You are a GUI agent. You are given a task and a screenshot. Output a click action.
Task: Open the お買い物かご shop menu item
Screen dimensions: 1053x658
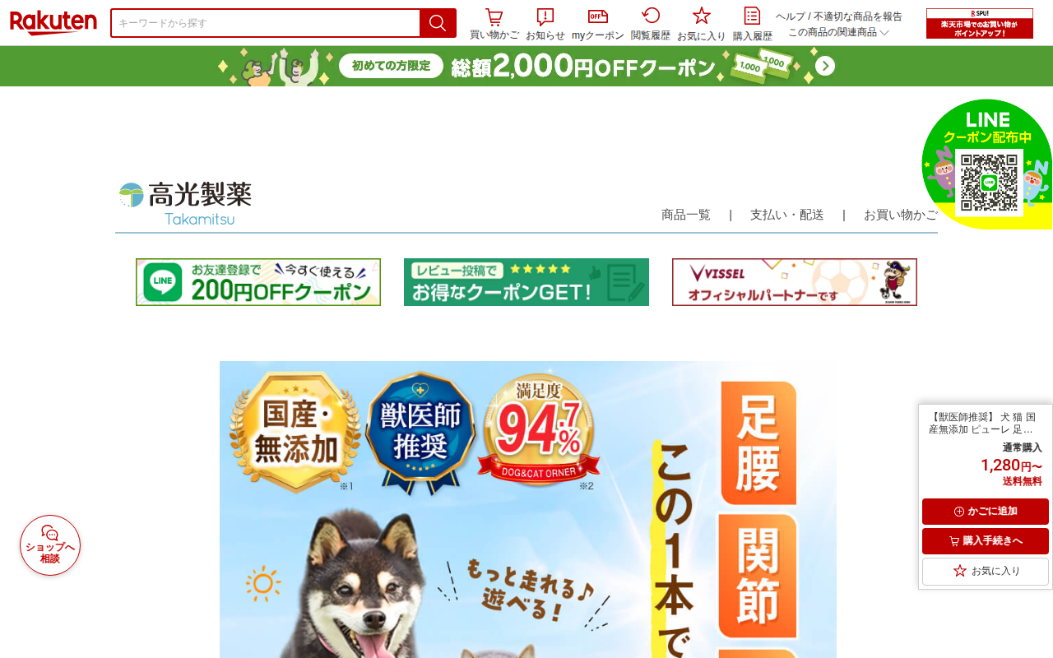pos(901,215)
